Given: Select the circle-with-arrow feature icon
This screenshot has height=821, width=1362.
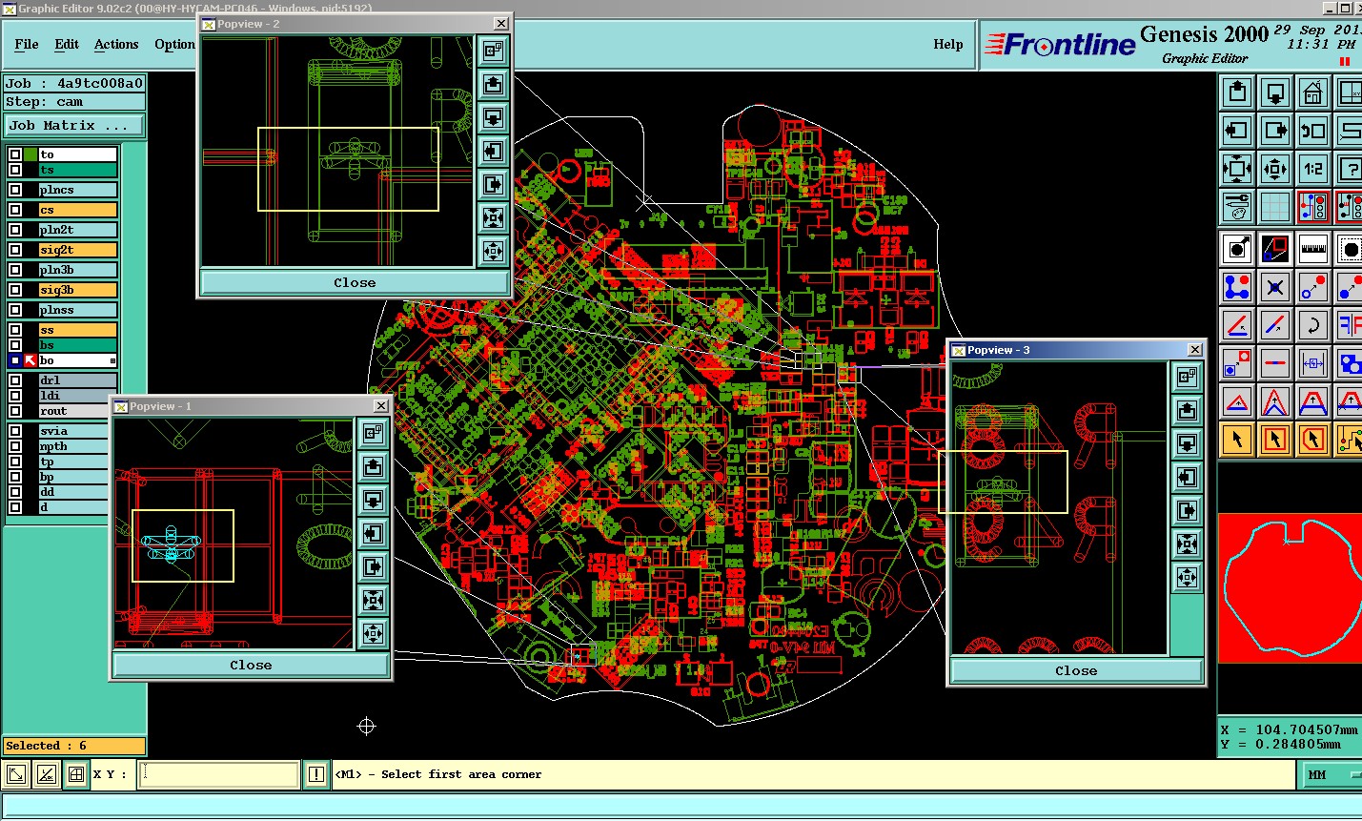Looking at the screenshot, I should 1237,249.
